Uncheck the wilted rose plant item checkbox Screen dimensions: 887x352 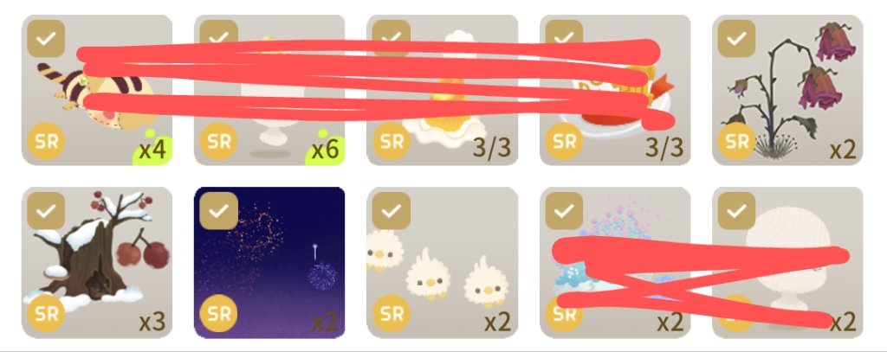point(736,38)
